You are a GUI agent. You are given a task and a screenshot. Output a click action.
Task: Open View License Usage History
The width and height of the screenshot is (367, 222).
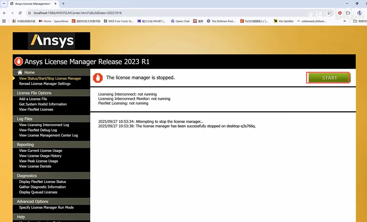(x=40, y=156)
